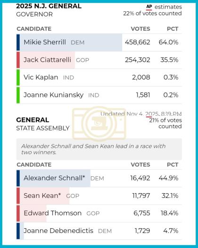This screenshot has width=198, height=248.
Task: Select Mikie Sherrill's blue party color bar
Action: [18, 43]
